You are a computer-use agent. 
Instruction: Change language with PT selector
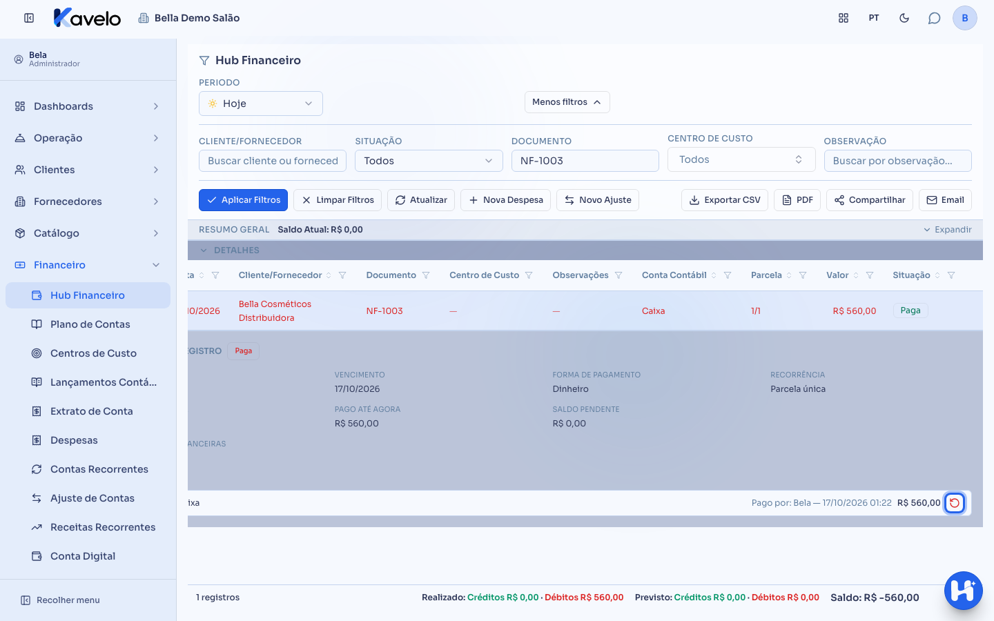[x=874, y=18]
